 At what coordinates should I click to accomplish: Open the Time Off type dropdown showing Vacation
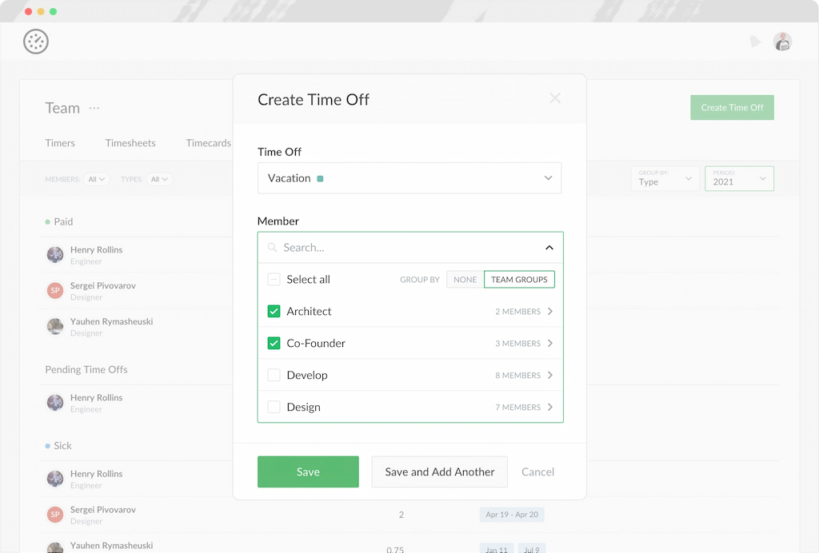point(409,177)
